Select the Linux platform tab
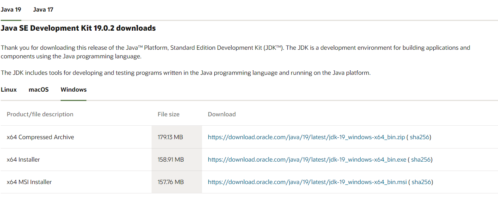The height and width of the screenshot is (205, 498). click(x=9, y=90)
